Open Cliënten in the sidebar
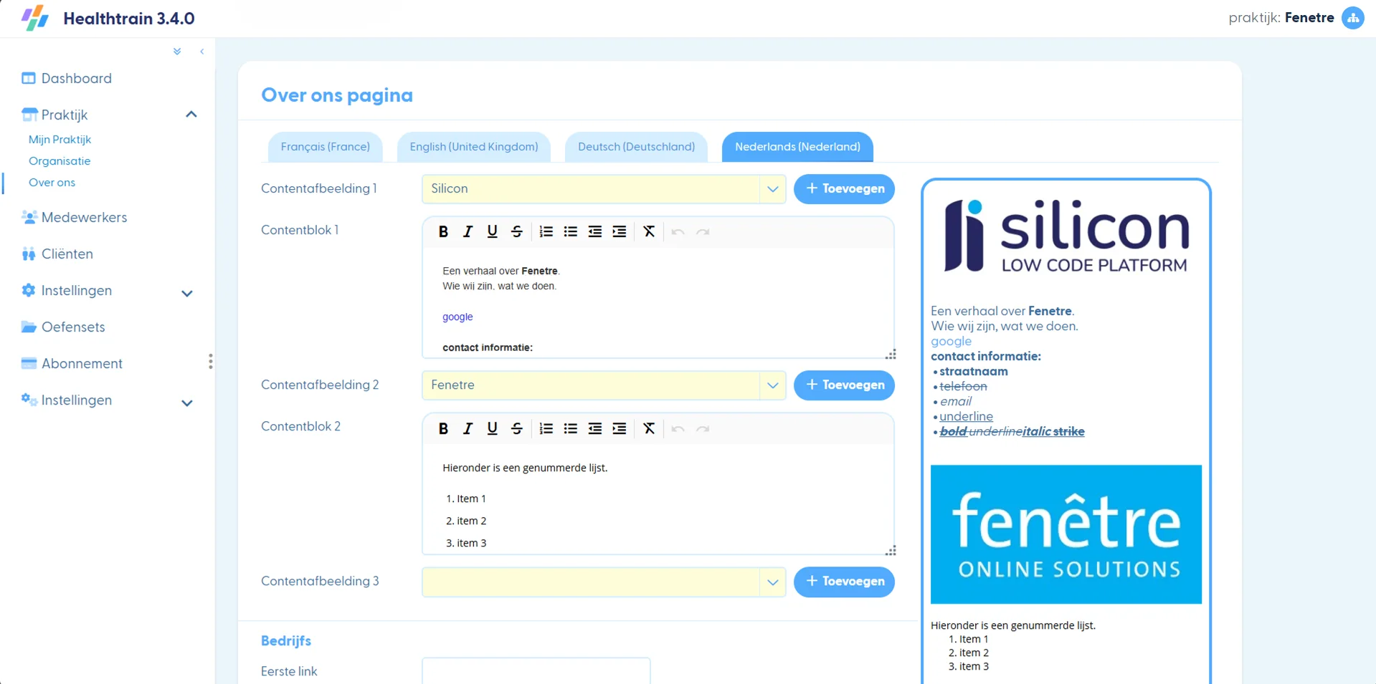Viewport: 1376px width, 684px height. [x=57, y=254]
